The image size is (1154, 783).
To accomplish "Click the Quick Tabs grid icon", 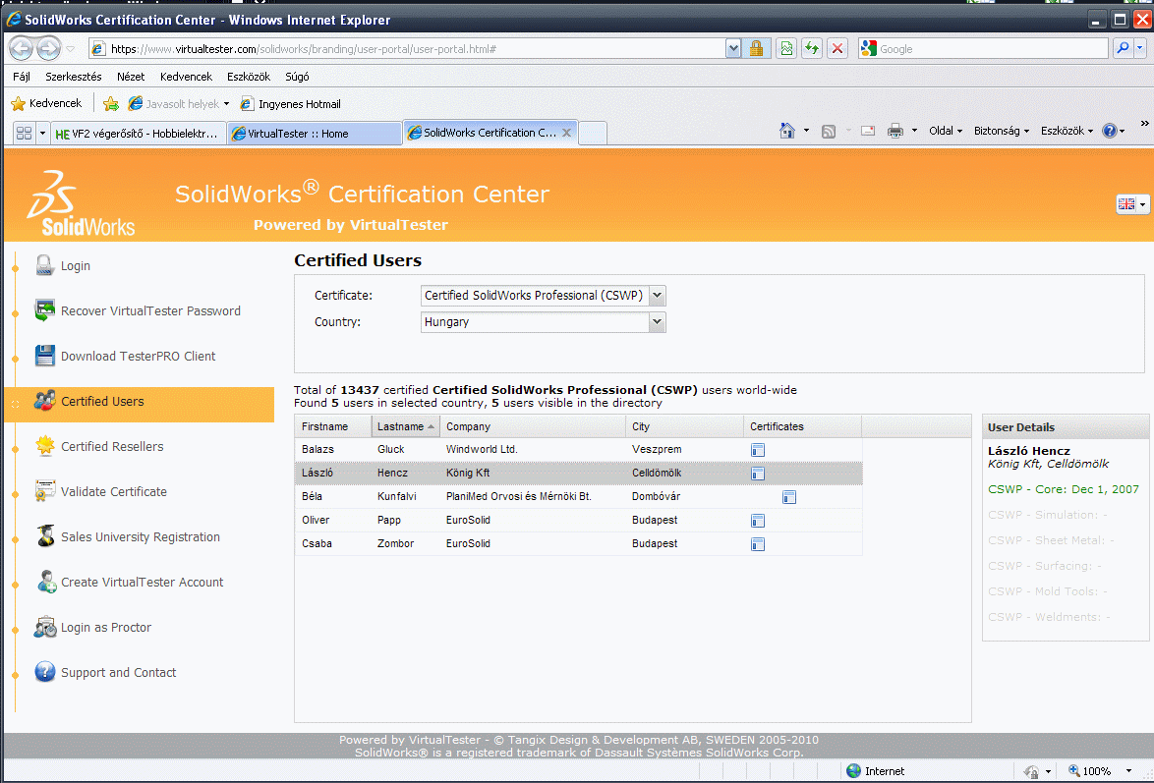I will pos(24,133).
